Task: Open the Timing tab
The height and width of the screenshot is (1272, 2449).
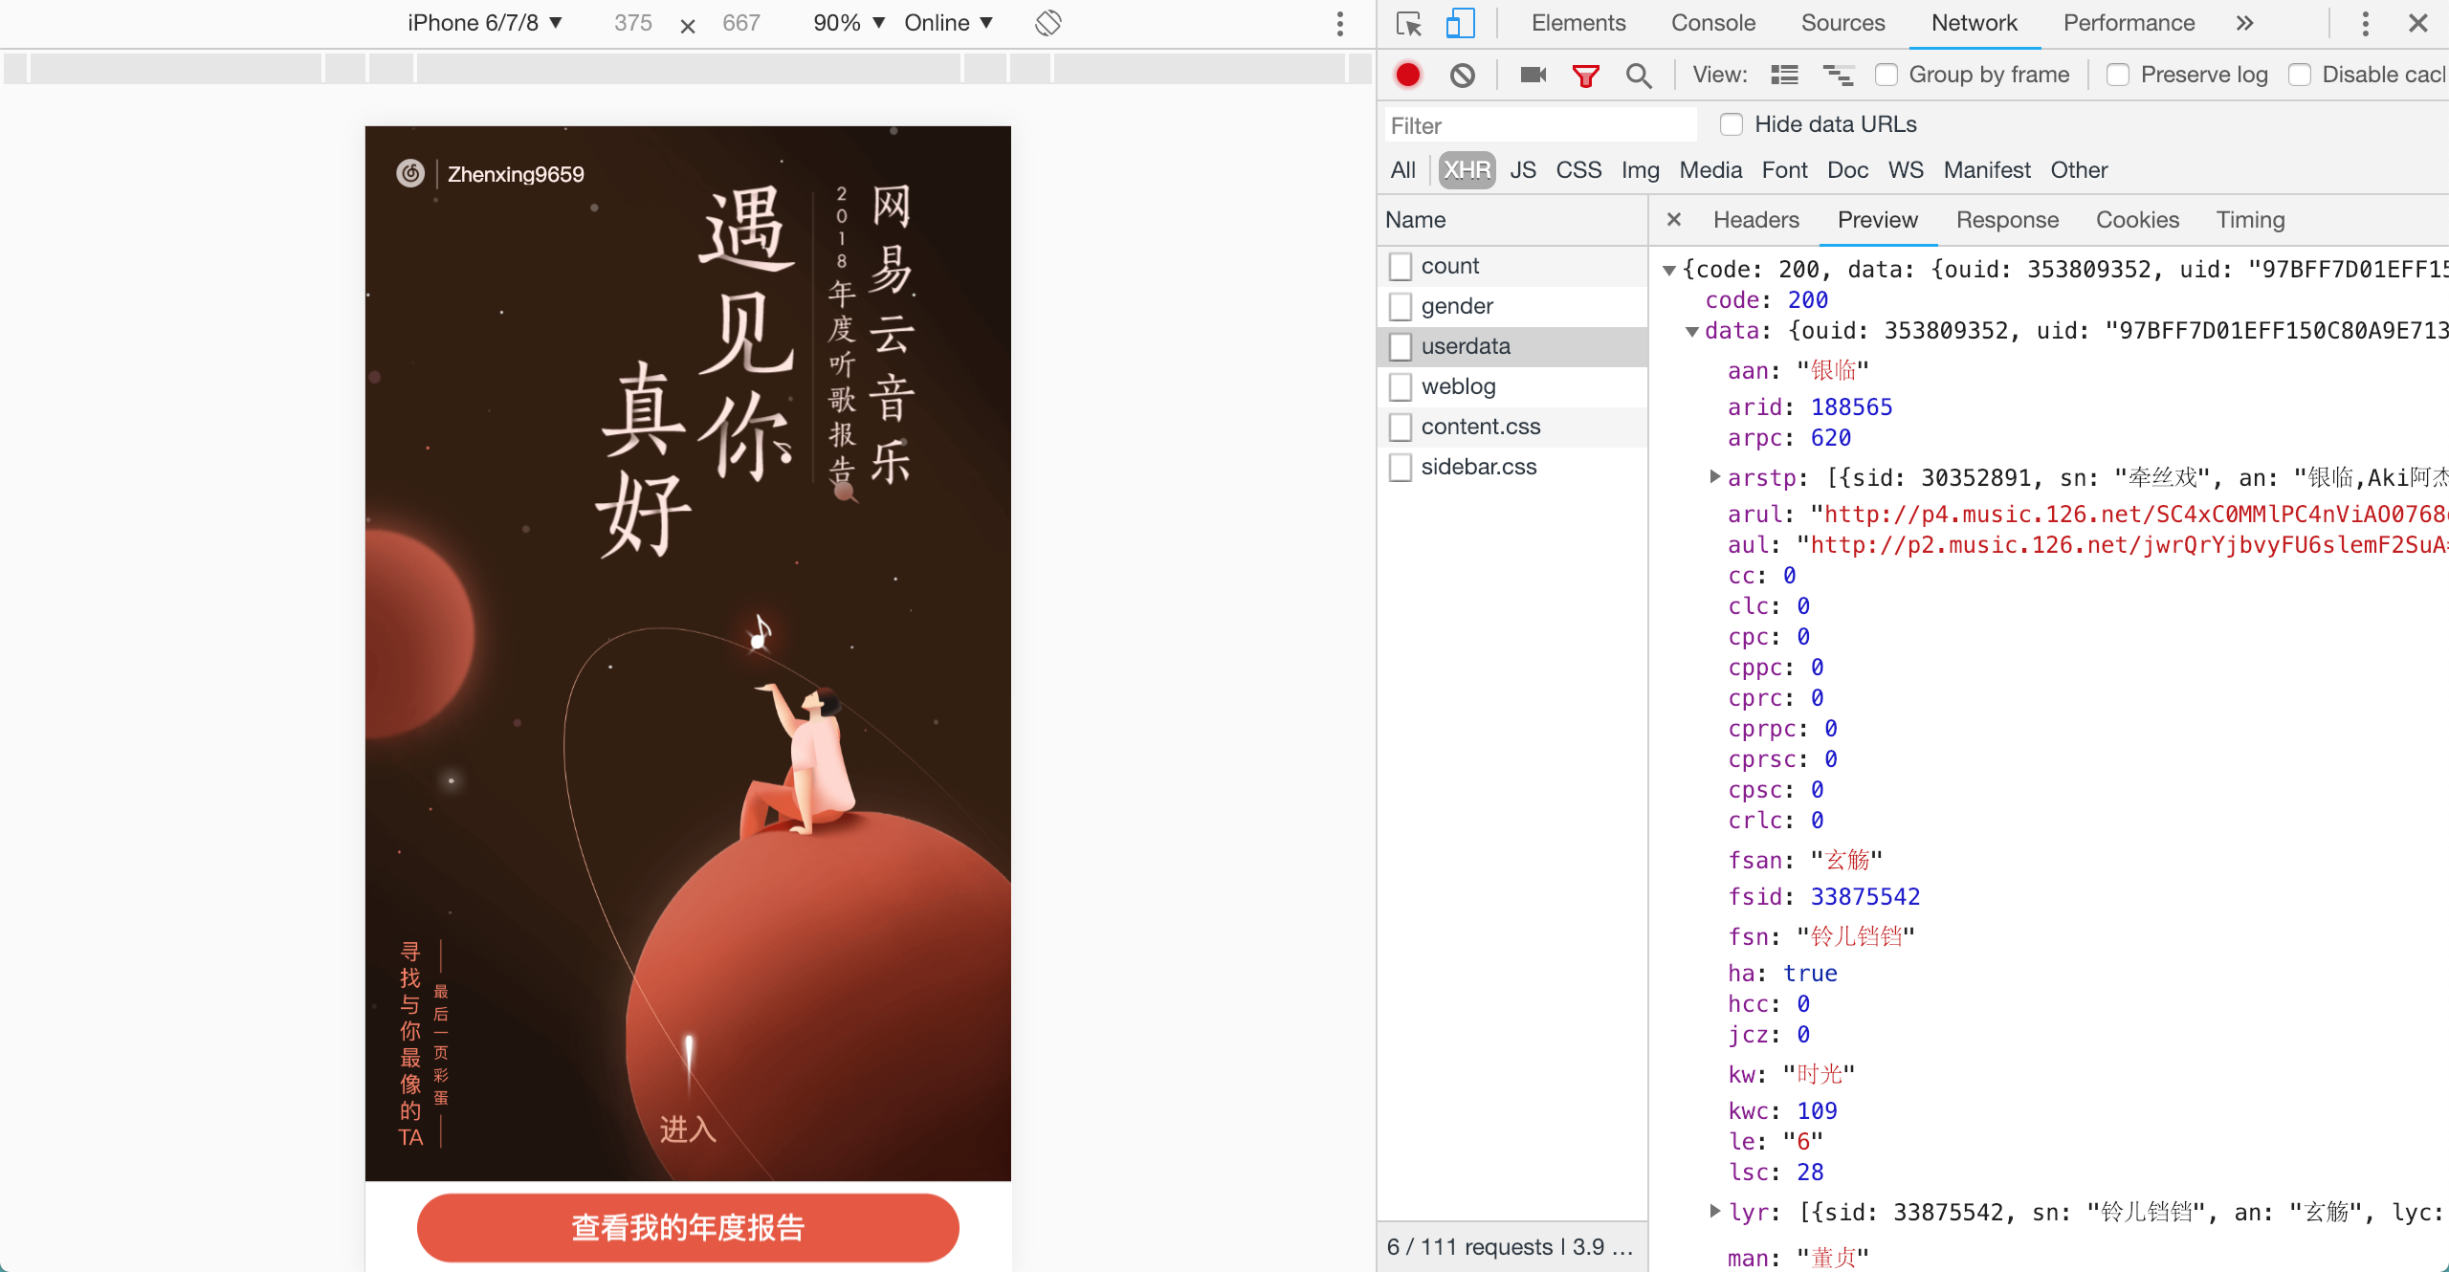Action: pos(2250,220)
